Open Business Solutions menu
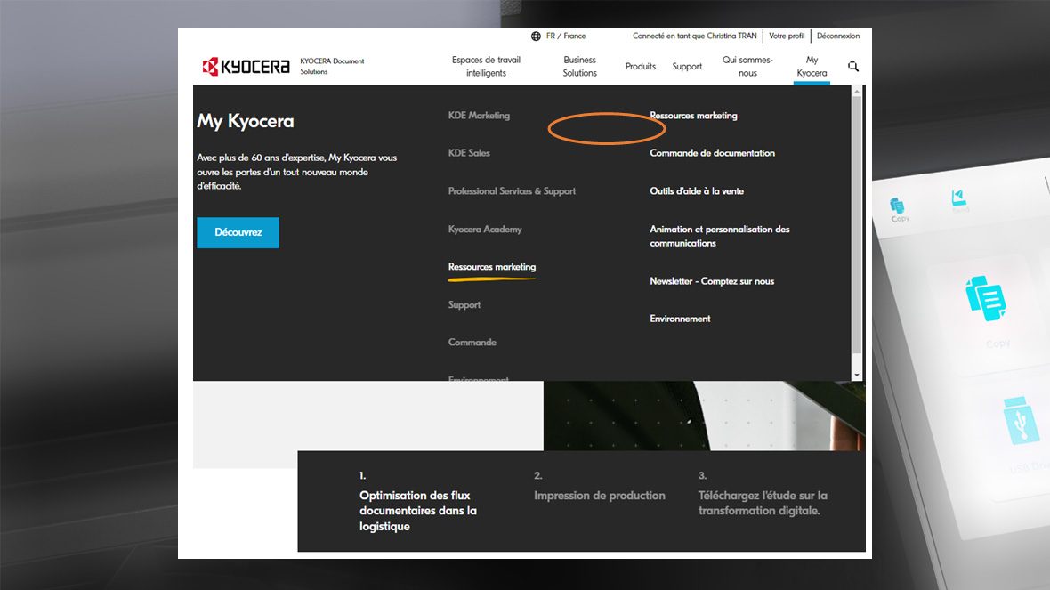This screenshot has width=1050, height=590. point(580,67)
